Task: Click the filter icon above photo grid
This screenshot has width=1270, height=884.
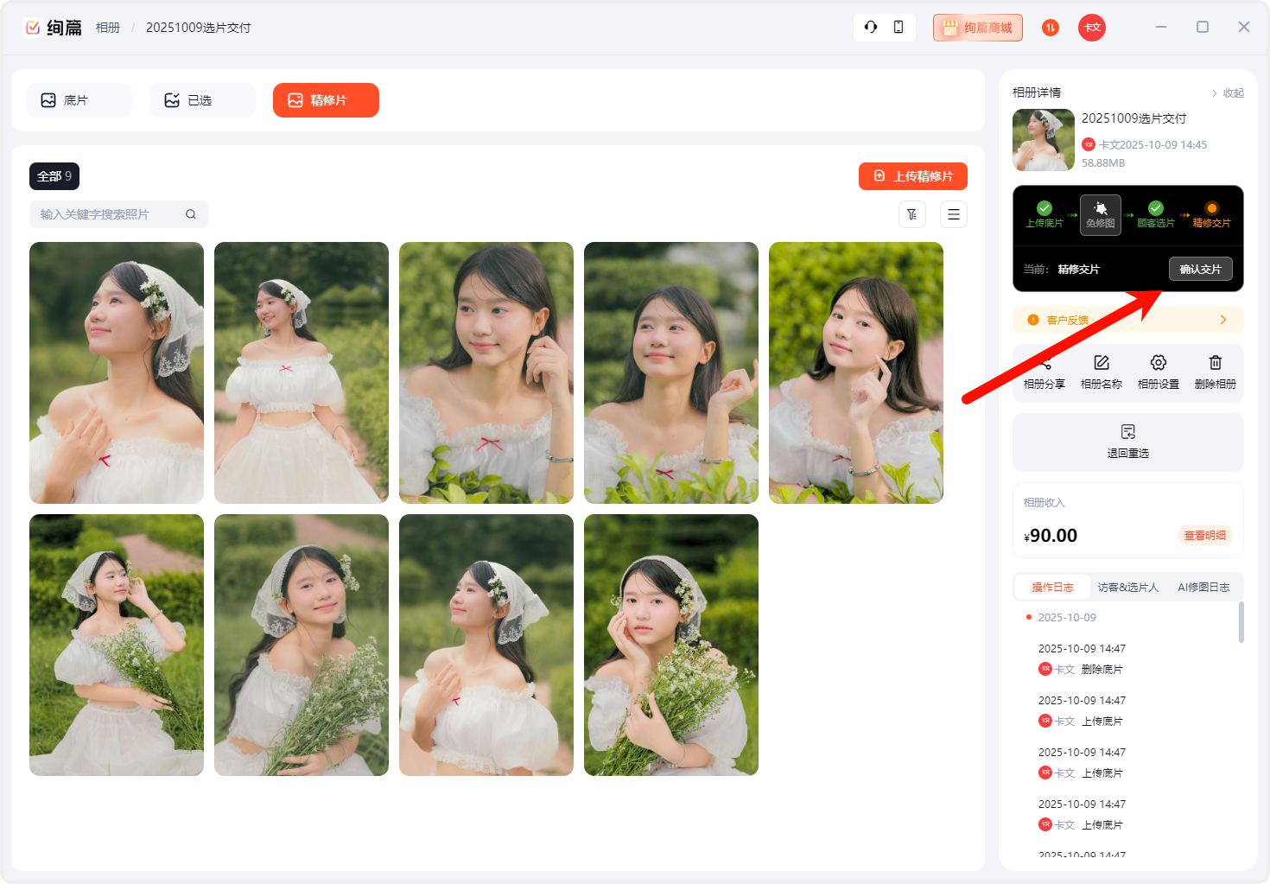Action: tap(912, 214)
